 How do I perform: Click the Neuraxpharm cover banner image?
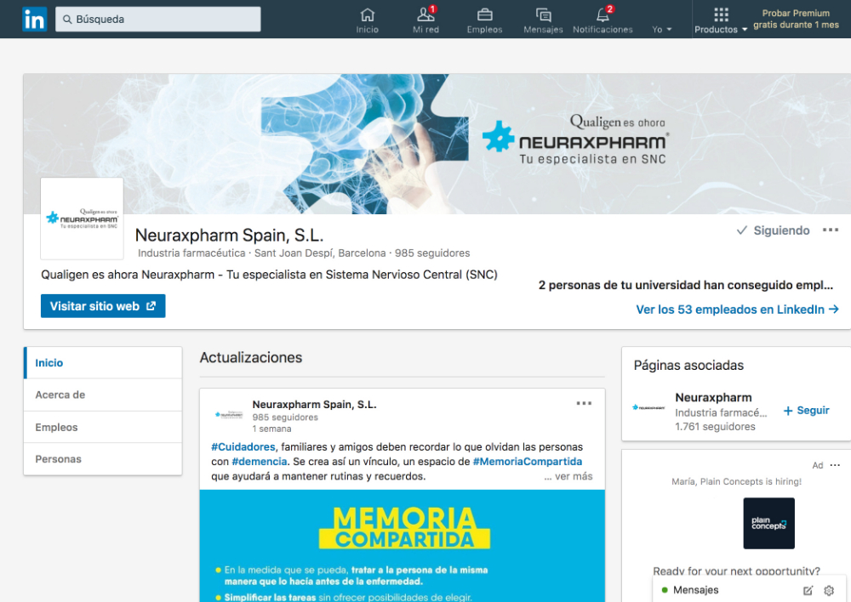[437, 144]
